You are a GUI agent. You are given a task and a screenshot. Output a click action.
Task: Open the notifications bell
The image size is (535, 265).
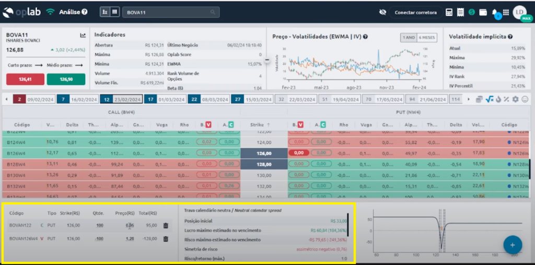[495, 12]
